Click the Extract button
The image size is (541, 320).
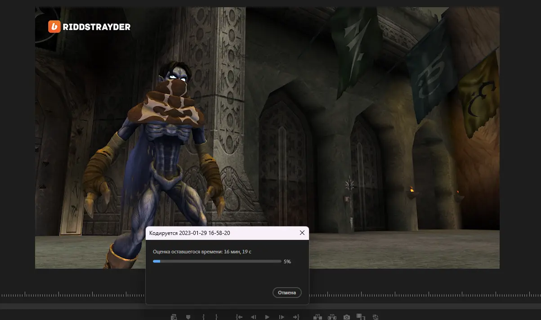coord(332,317)
